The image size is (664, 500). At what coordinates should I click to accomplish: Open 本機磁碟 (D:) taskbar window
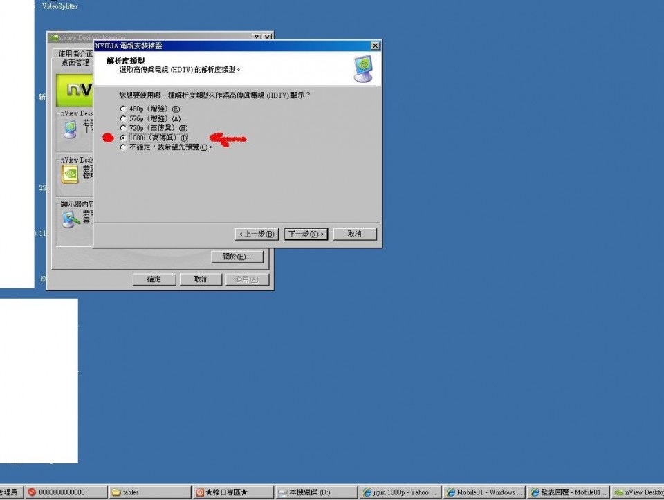(317, 492)
